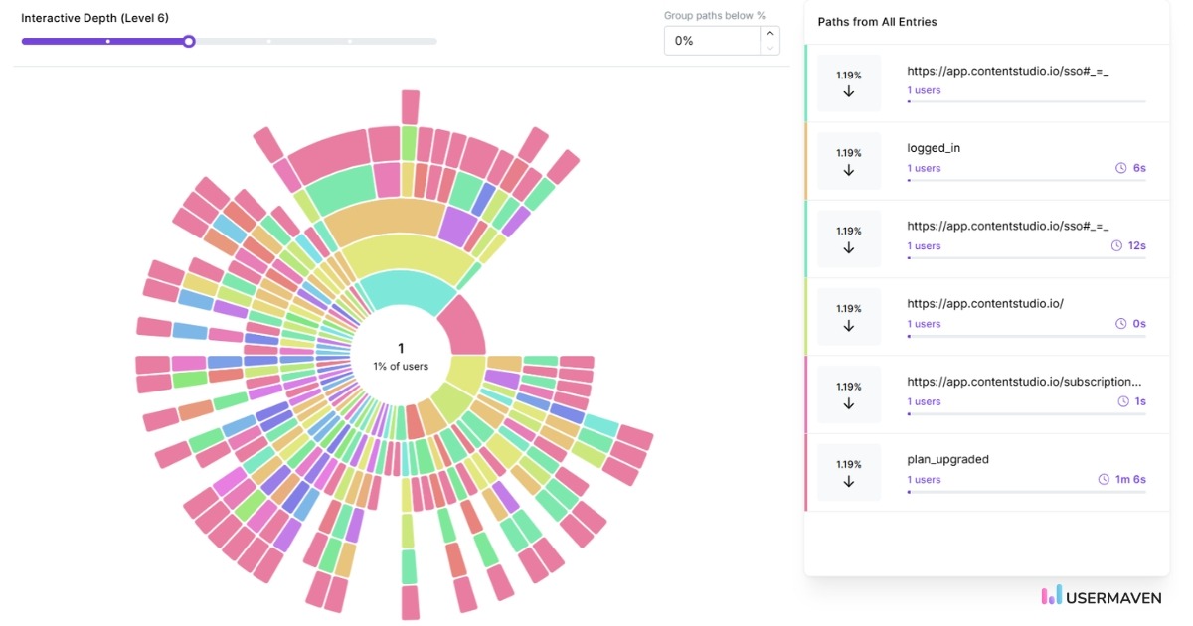
Task: Open the 1 users link under plan_upgraded
Action: point(924,479)
